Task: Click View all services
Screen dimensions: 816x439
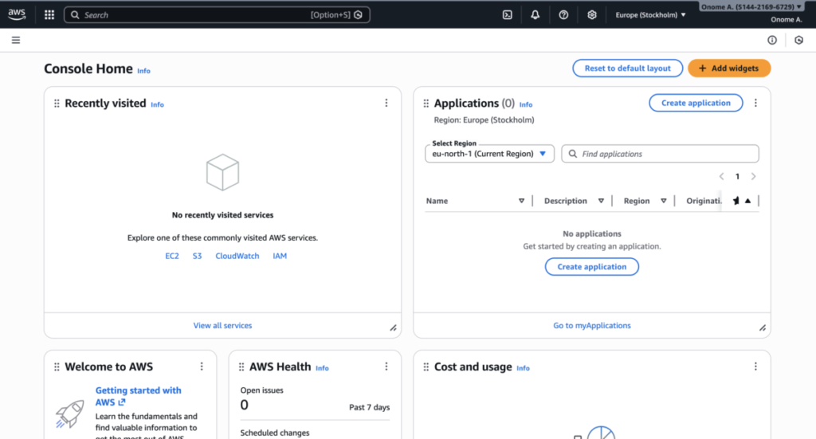Action: pyautogui.click(x=223, y=326)
